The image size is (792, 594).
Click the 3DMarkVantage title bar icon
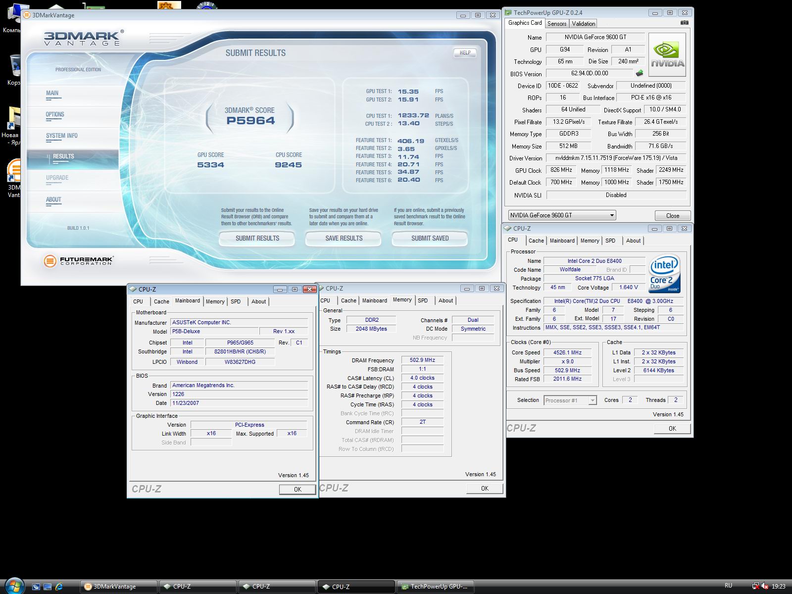coord(27,15)
